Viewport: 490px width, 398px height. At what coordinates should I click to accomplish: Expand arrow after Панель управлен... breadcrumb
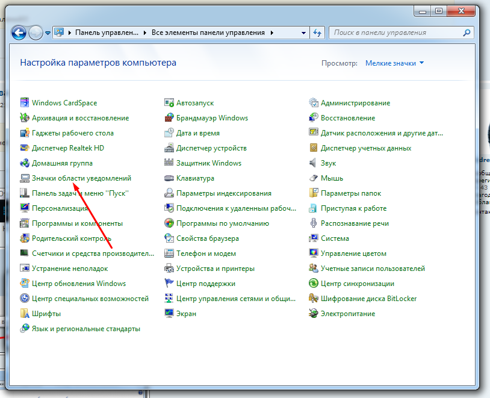144,33
